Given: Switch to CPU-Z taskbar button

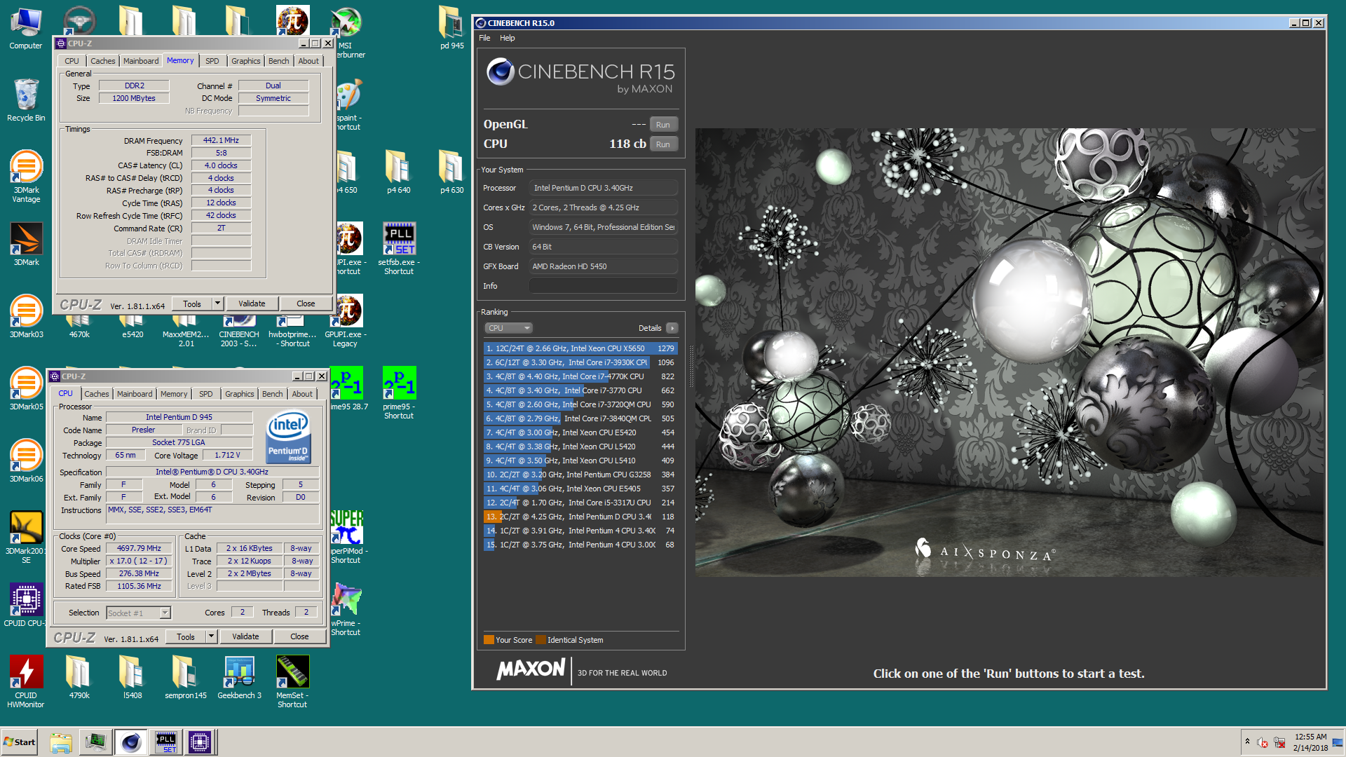Looking at the screenshot, I should coord(200,742).
